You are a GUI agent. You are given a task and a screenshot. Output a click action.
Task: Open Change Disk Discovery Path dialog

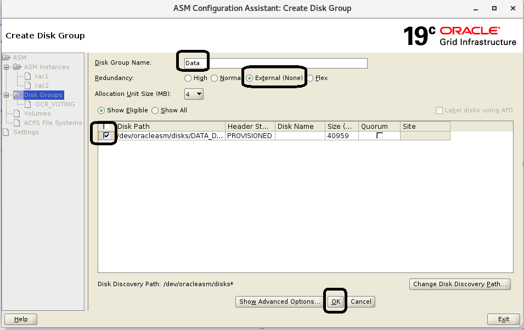point(460,284)
